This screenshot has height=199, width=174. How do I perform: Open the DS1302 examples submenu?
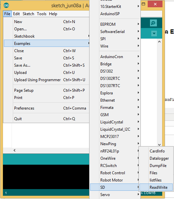pos(115,71)
